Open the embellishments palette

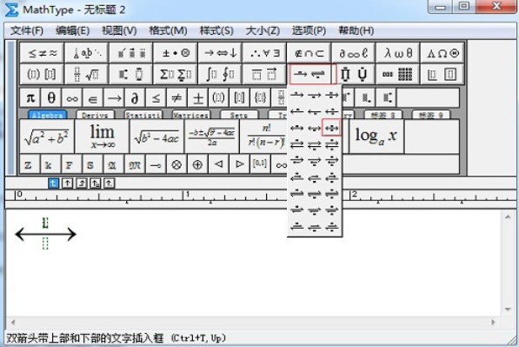pos(131,53)
